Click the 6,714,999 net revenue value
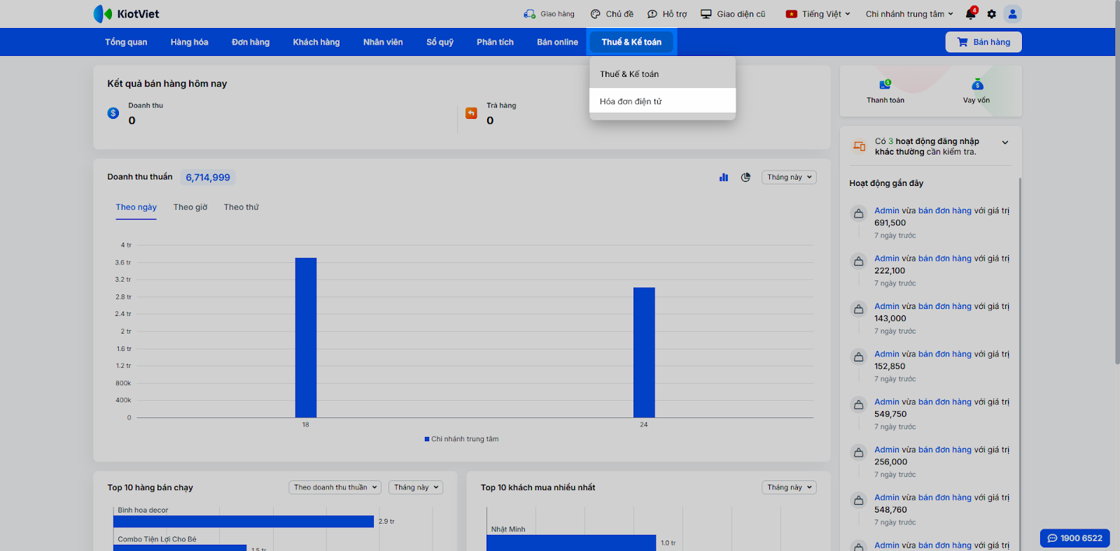Screen dimensions: 1120x551 click(208, 178)
